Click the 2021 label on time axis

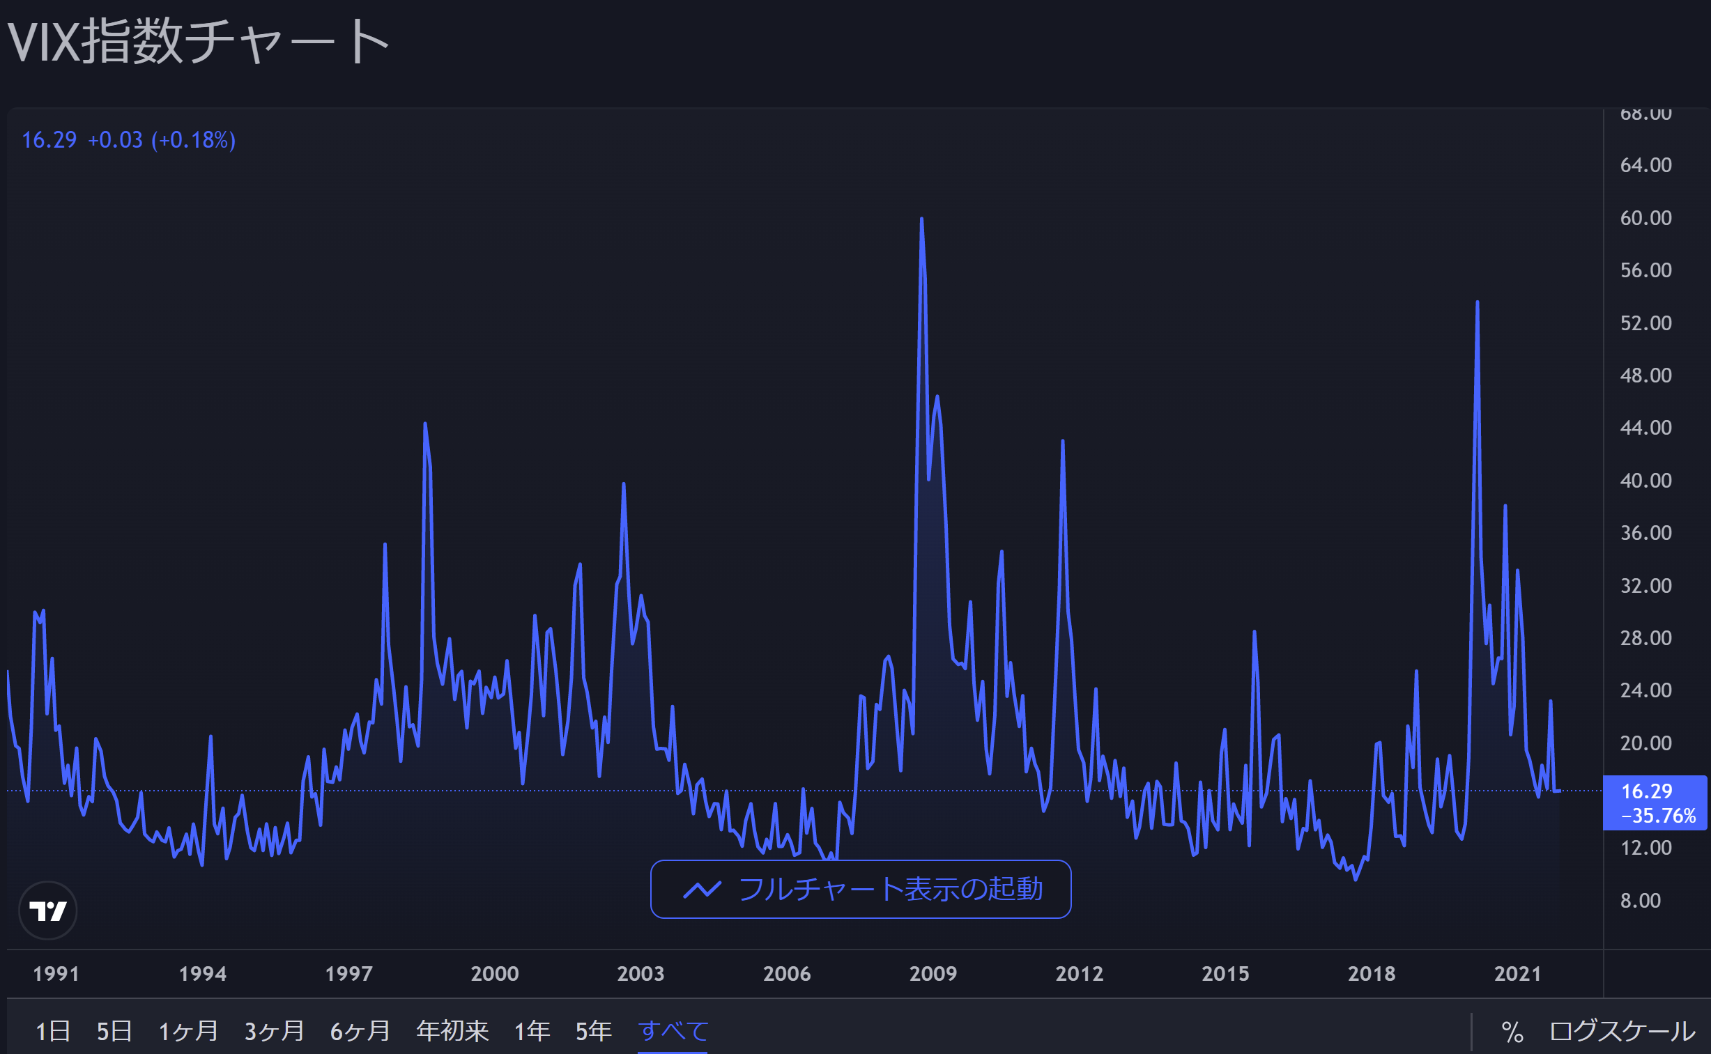pyautogui.click(x=1517, y=974)
